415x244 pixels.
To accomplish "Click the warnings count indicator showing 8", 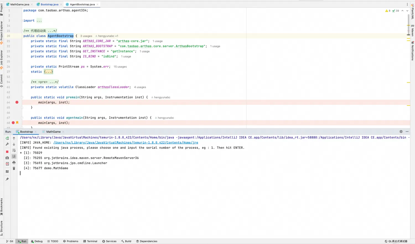I will [x=388, y=11].
